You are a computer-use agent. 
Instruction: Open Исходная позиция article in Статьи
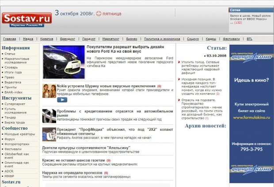pyautogui.click(x=202, y=86)
